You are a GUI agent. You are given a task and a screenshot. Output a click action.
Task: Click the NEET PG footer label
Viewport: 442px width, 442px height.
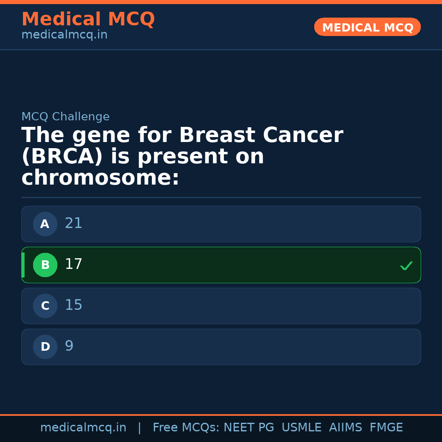(248, 427)
